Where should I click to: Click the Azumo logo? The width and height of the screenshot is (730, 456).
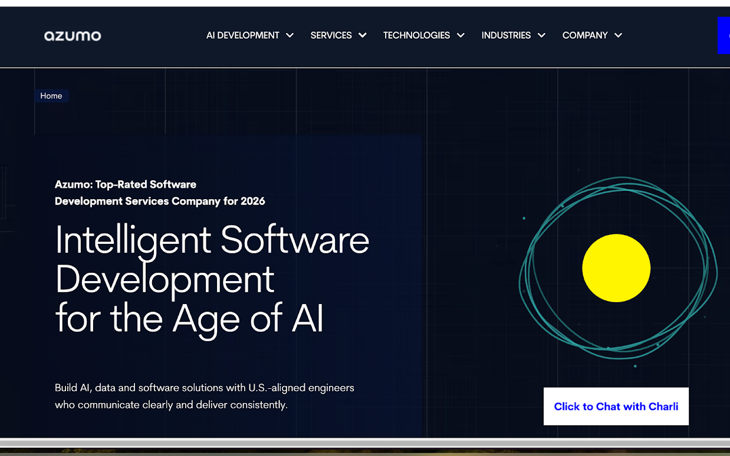[72, 35]
